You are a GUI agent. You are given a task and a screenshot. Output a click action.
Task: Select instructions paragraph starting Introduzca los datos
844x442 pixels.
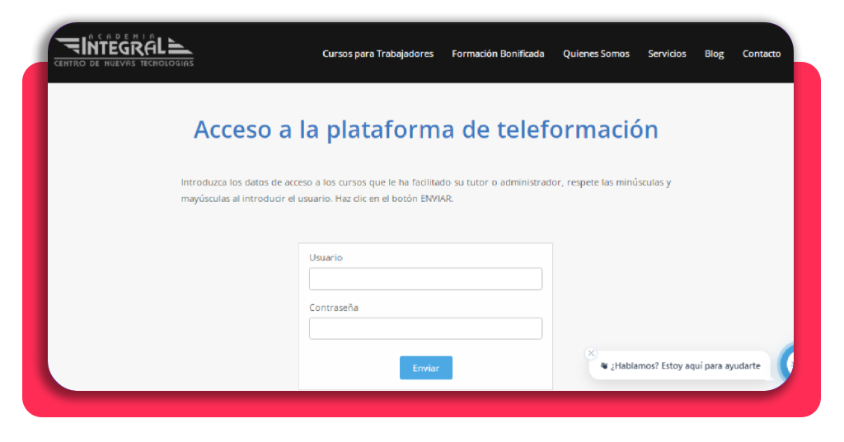point(426,190)
